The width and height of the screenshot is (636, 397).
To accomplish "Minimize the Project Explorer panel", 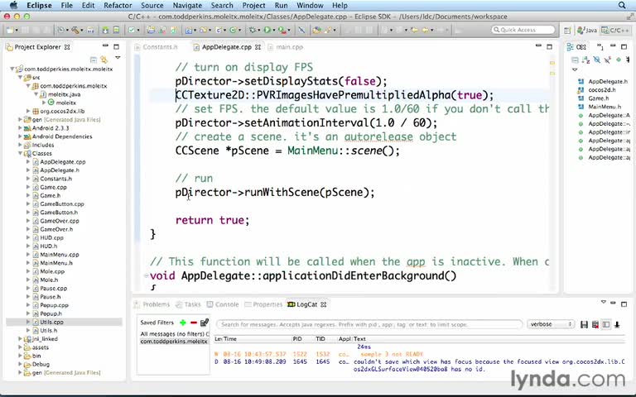I will (105, 46).
